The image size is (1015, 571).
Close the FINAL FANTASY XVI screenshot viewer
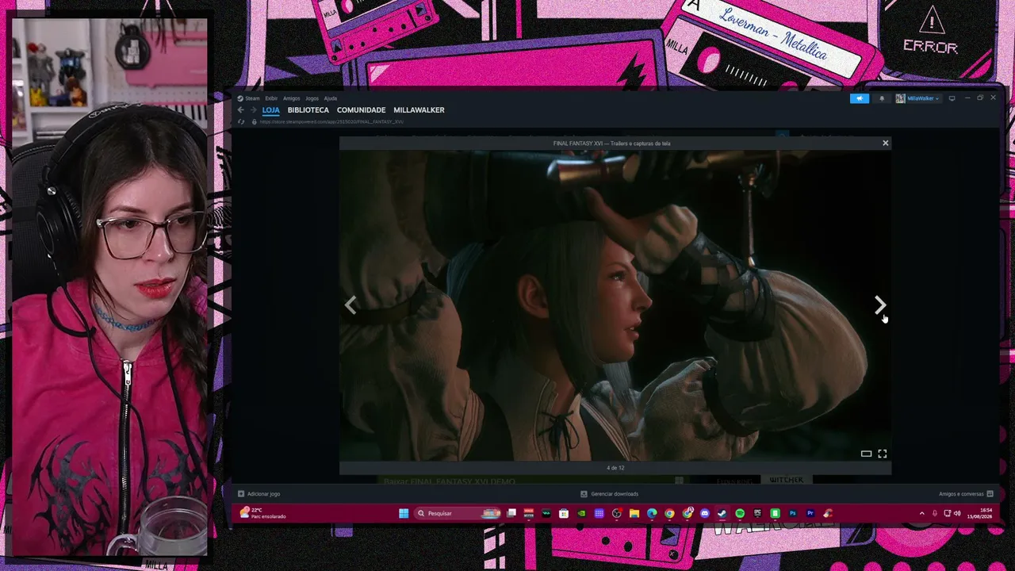click(x=885, y=143)
